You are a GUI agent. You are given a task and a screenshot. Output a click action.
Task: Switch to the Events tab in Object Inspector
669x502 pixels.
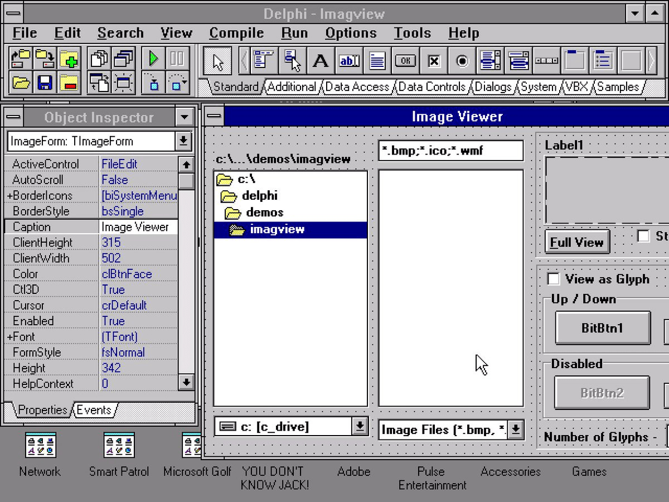click(94, 410)
